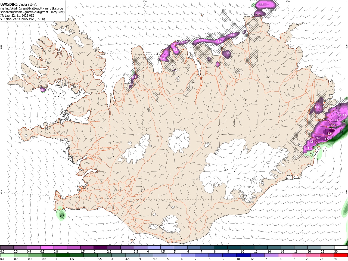348x261 pixels.
Task: Click the bright red 30 swatch in the rain legend
Action: click(x=341, y=255)
